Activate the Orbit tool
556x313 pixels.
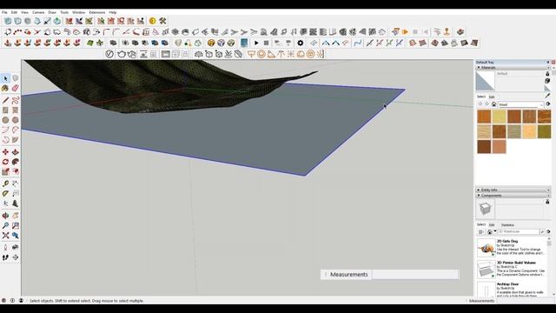[5, 216]
